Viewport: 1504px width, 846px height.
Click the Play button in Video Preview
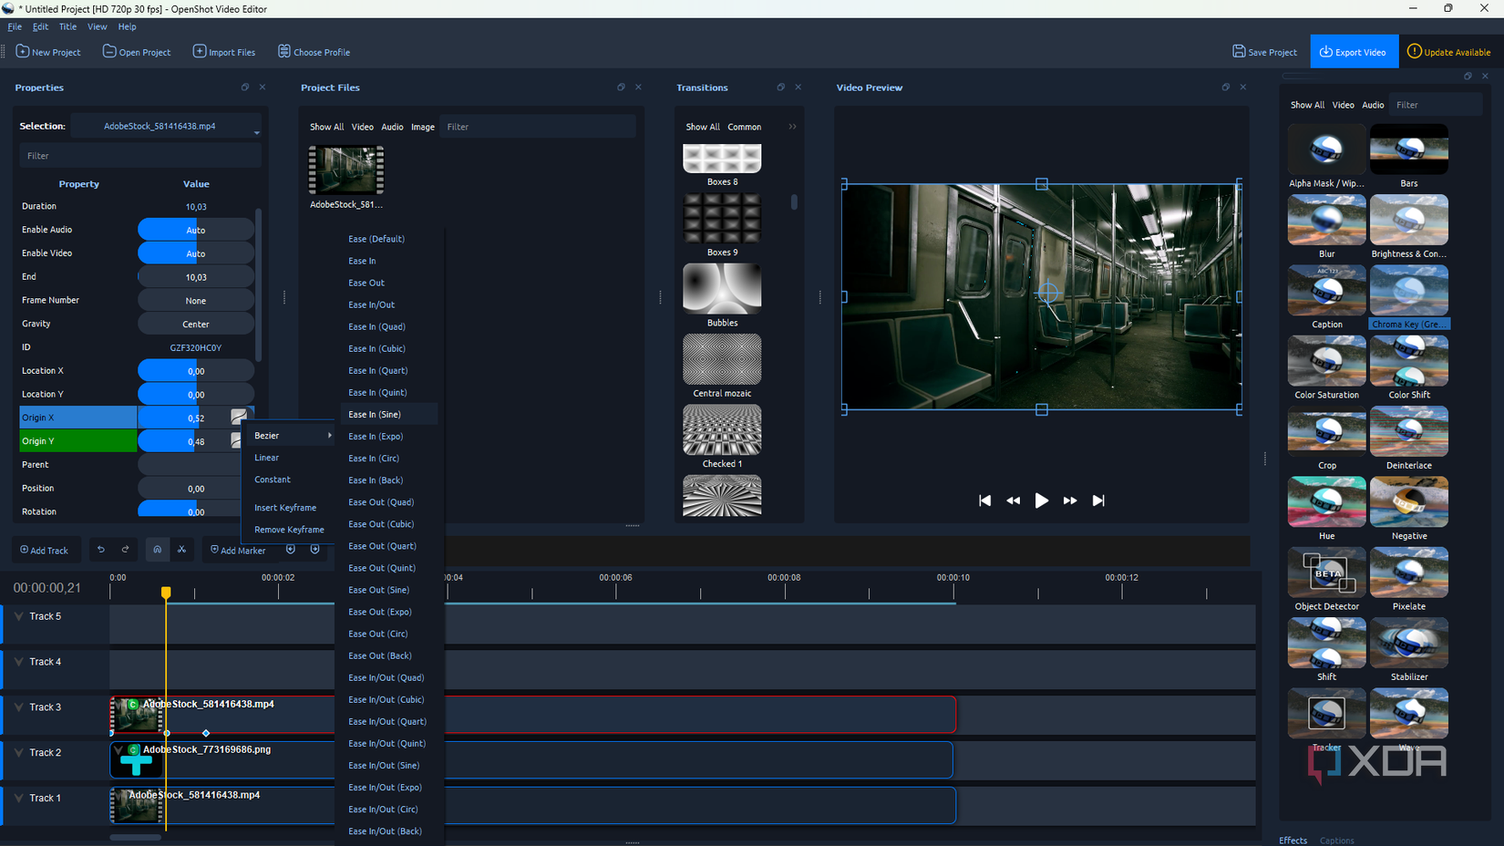click(x=1041, y=500)
